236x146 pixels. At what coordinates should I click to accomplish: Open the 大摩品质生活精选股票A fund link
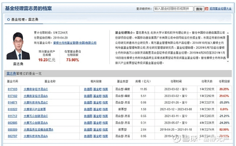pos(38,130)
